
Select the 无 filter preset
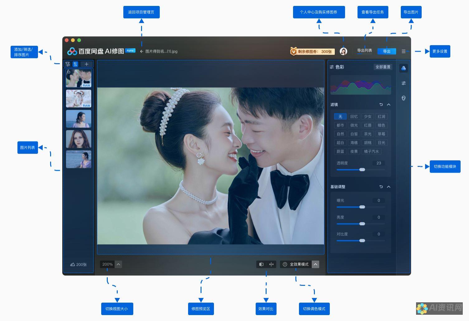tap(340, 117)
